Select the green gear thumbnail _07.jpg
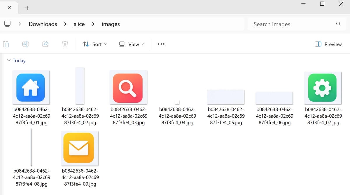350x195 pixels. (x=323, y=87)
